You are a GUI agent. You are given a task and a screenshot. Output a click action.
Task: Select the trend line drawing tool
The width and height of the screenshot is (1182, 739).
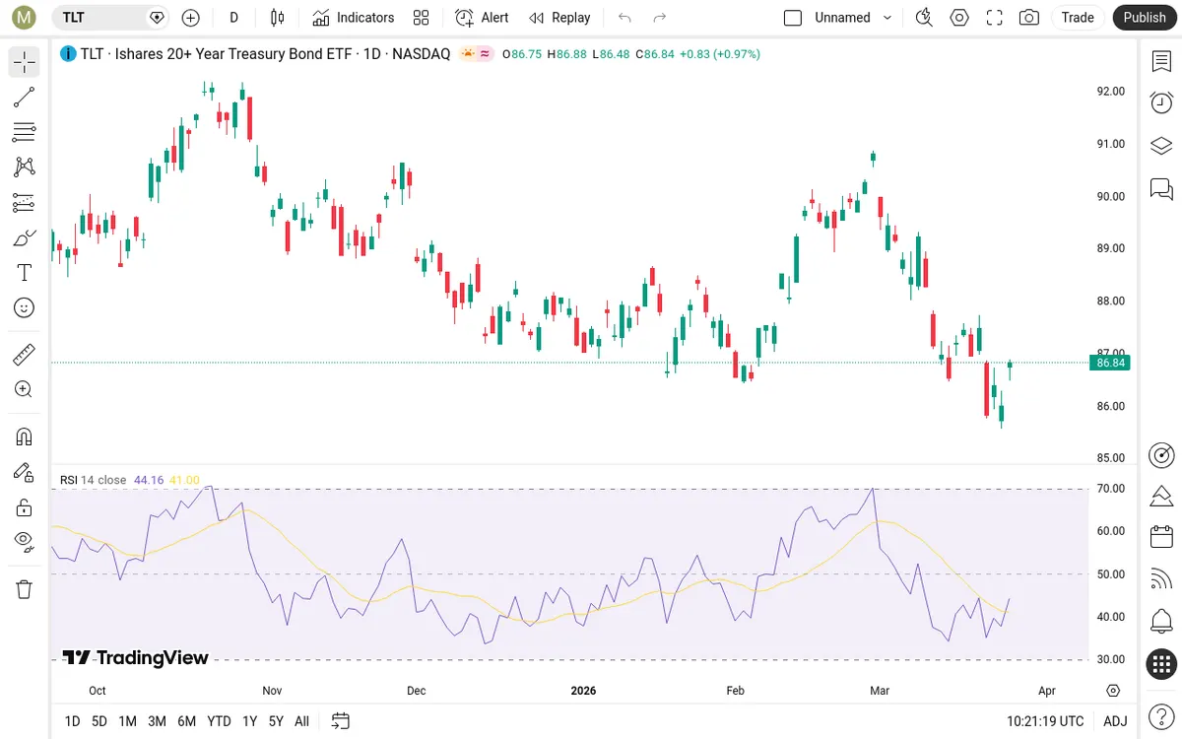pos(25,97)
